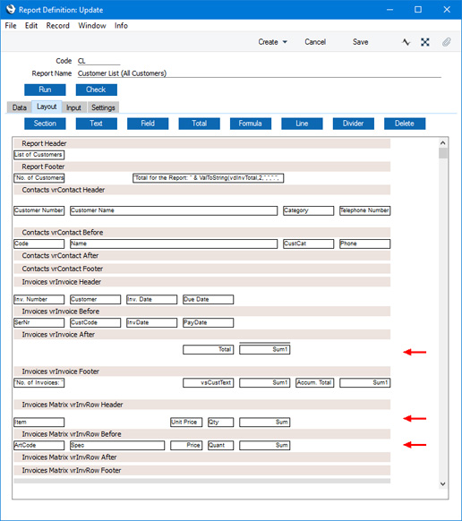
Task: Select the 'vsCustText' field box
Action: (208, 383)
